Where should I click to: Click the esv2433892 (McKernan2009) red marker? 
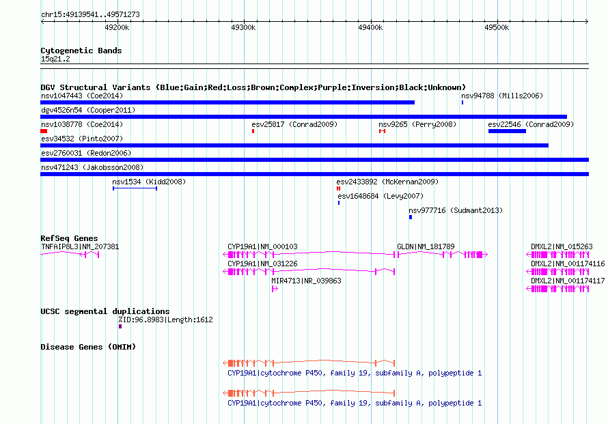[339, 188]
